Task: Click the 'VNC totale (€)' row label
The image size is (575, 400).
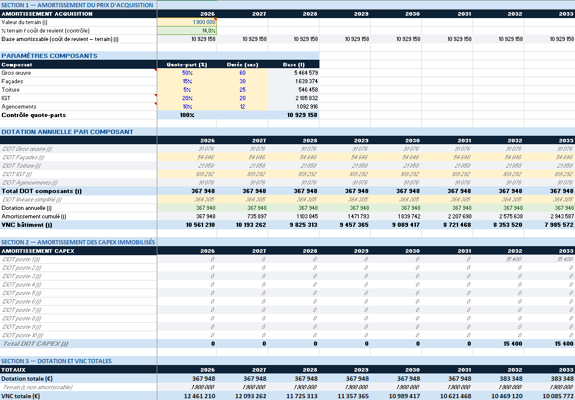Action: pos(21,396)
